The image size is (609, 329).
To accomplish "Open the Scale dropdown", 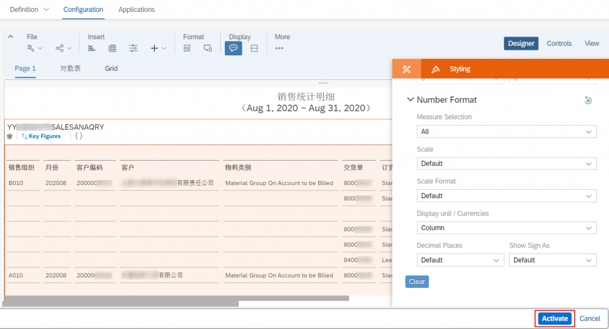I will (507, 164).
